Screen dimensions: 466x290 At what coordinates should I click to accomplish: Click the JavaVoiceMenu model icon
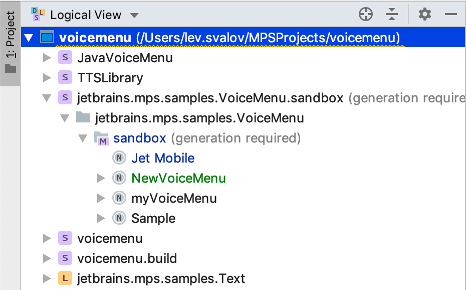coord(65,58)
